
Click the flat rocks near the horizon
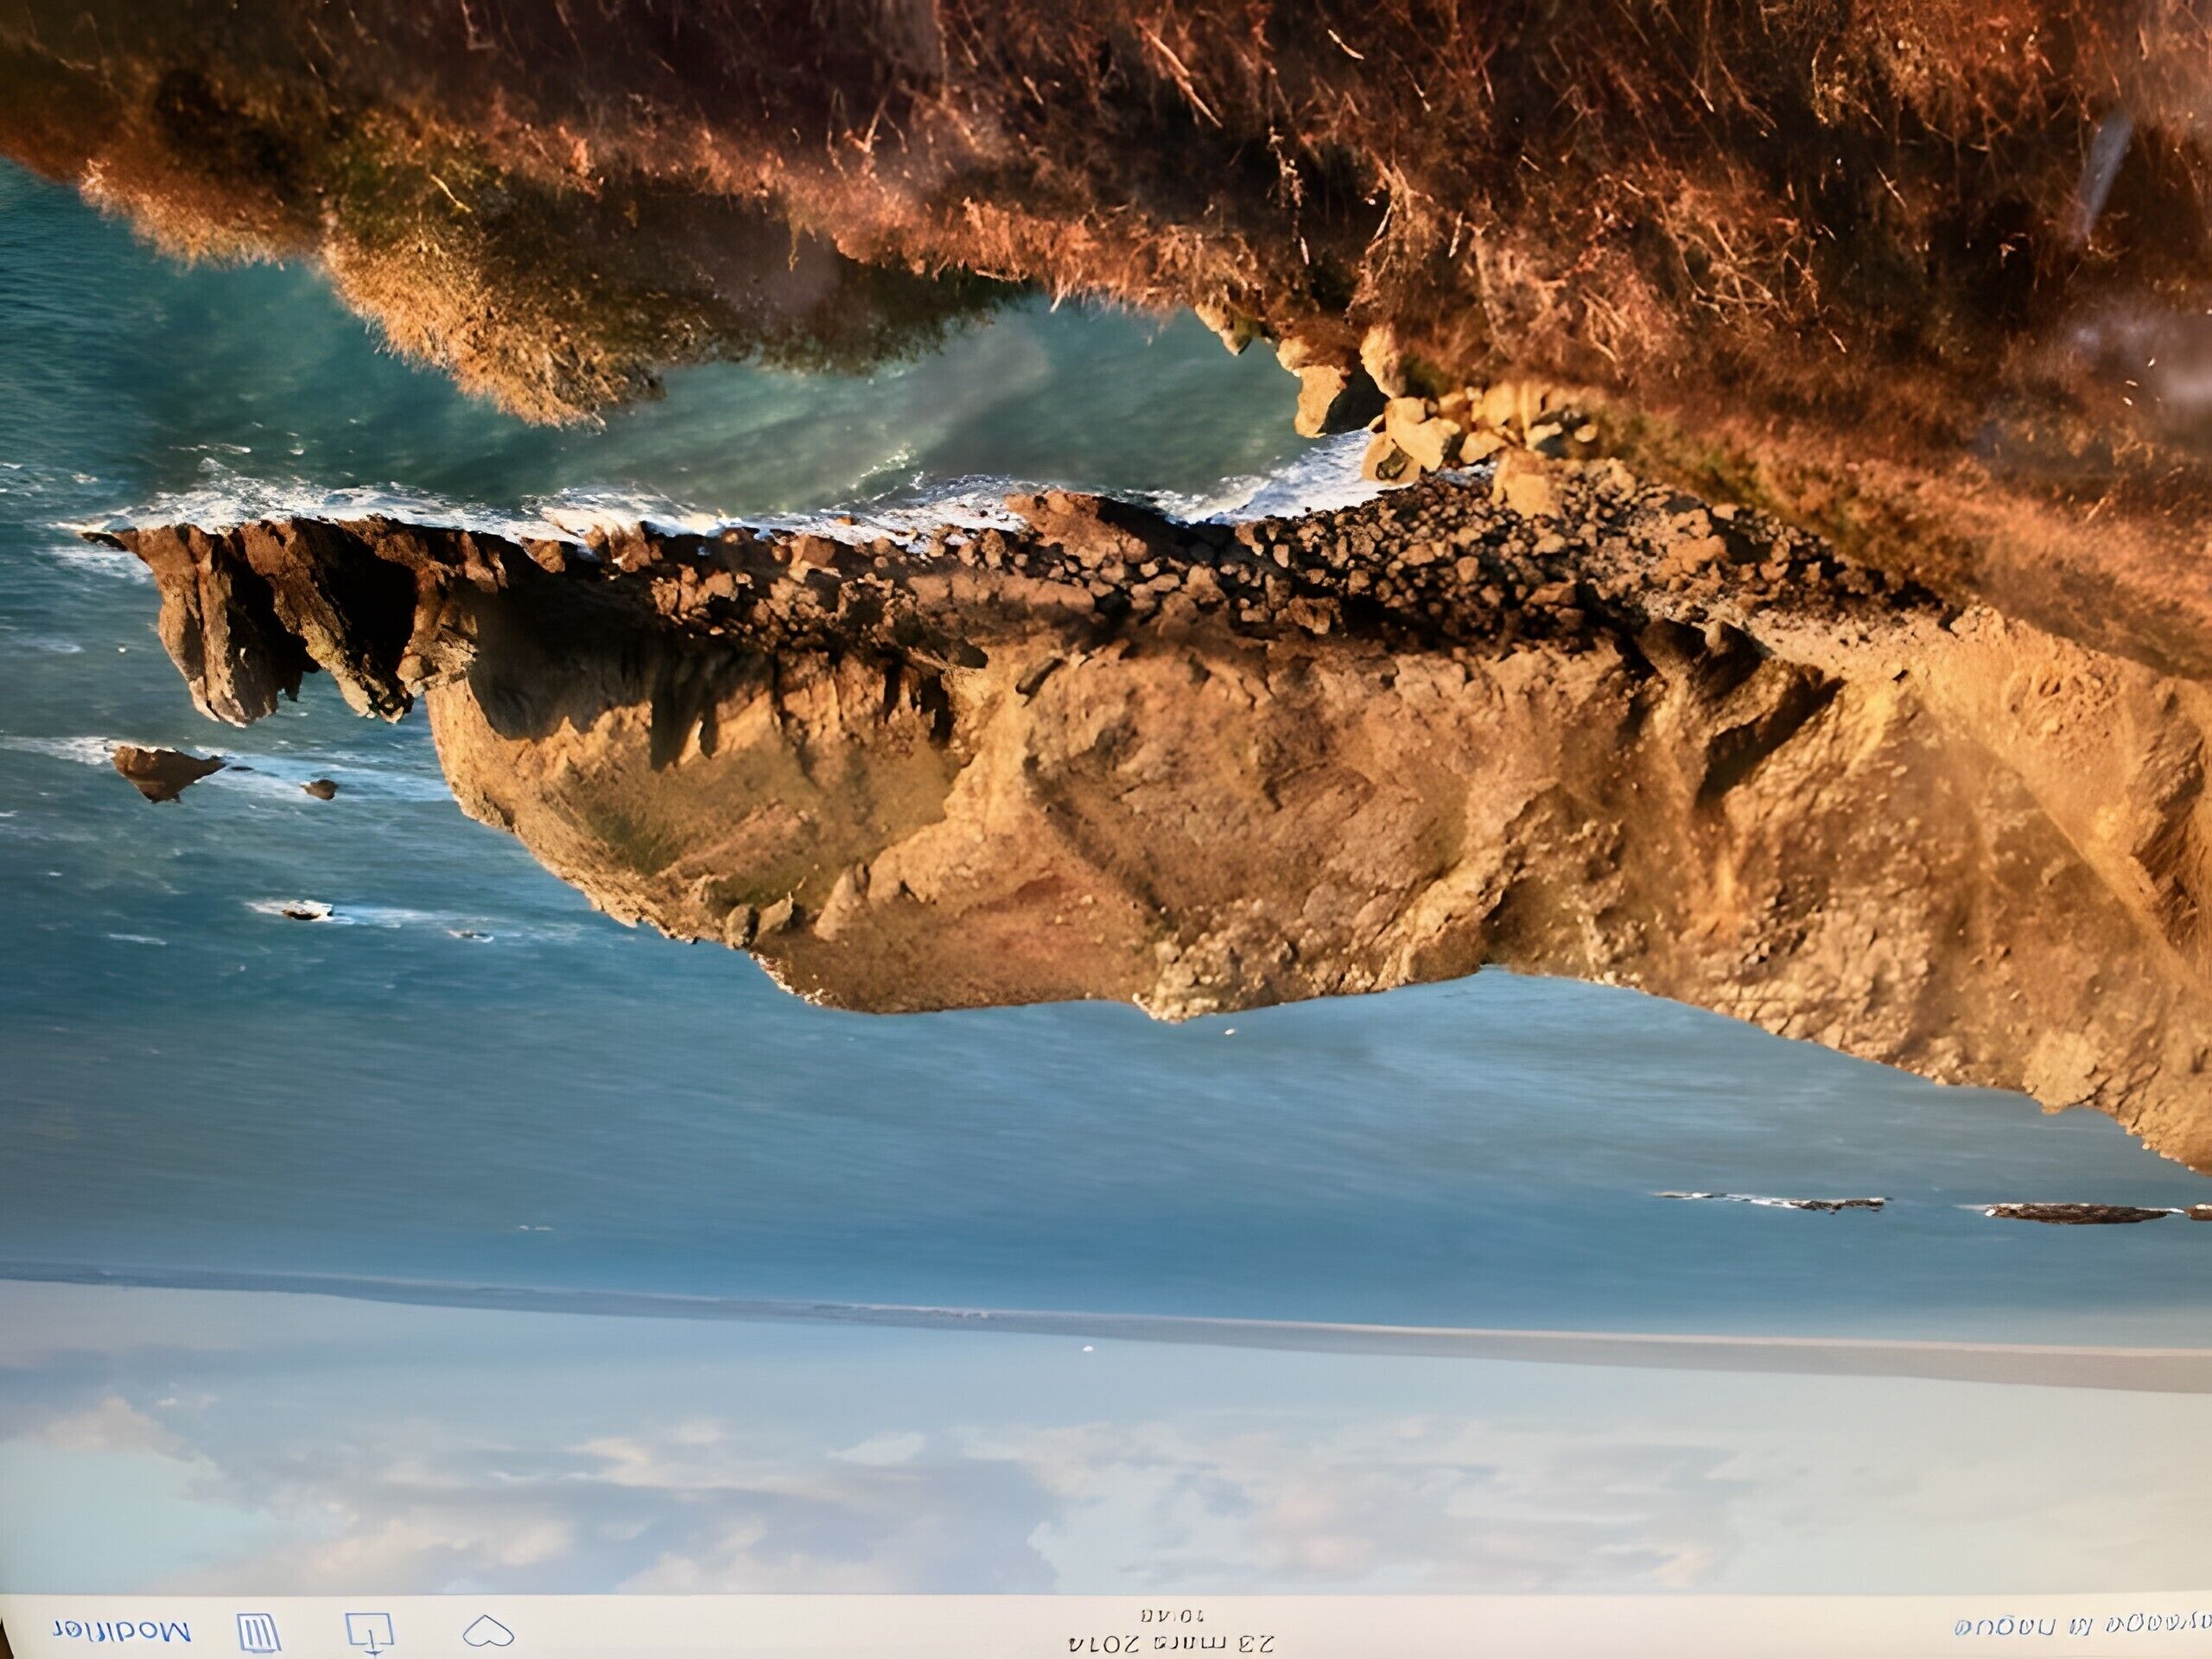2075,1213
